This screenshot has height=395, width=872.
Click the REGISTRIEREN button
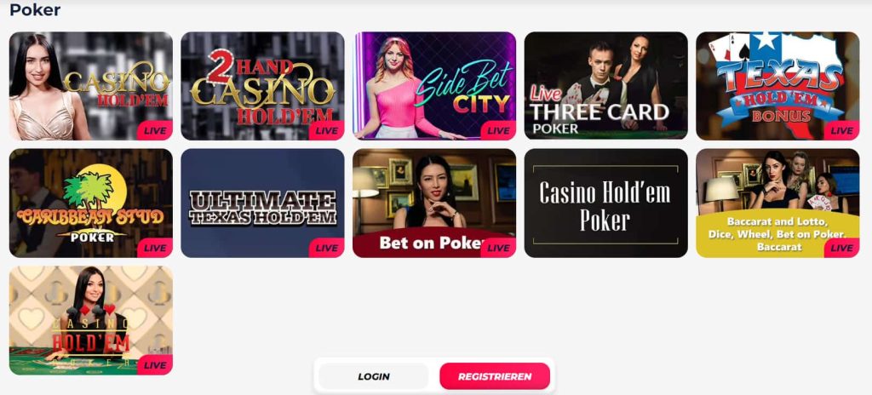(x=495, y=376)
